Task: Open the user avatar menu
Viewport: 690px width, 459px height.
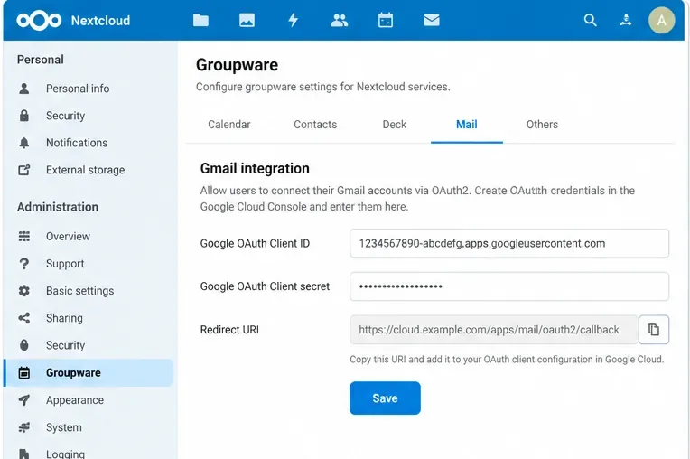Action: pos(661,20)
